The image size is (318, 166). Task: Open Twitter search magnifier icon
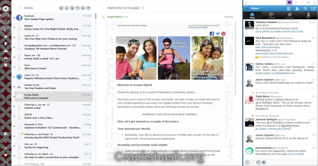pyautogui.click(x=305, y=8)
